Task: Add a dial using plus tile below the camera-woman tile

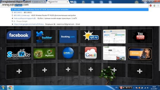Action: click(x=140, y=71)
